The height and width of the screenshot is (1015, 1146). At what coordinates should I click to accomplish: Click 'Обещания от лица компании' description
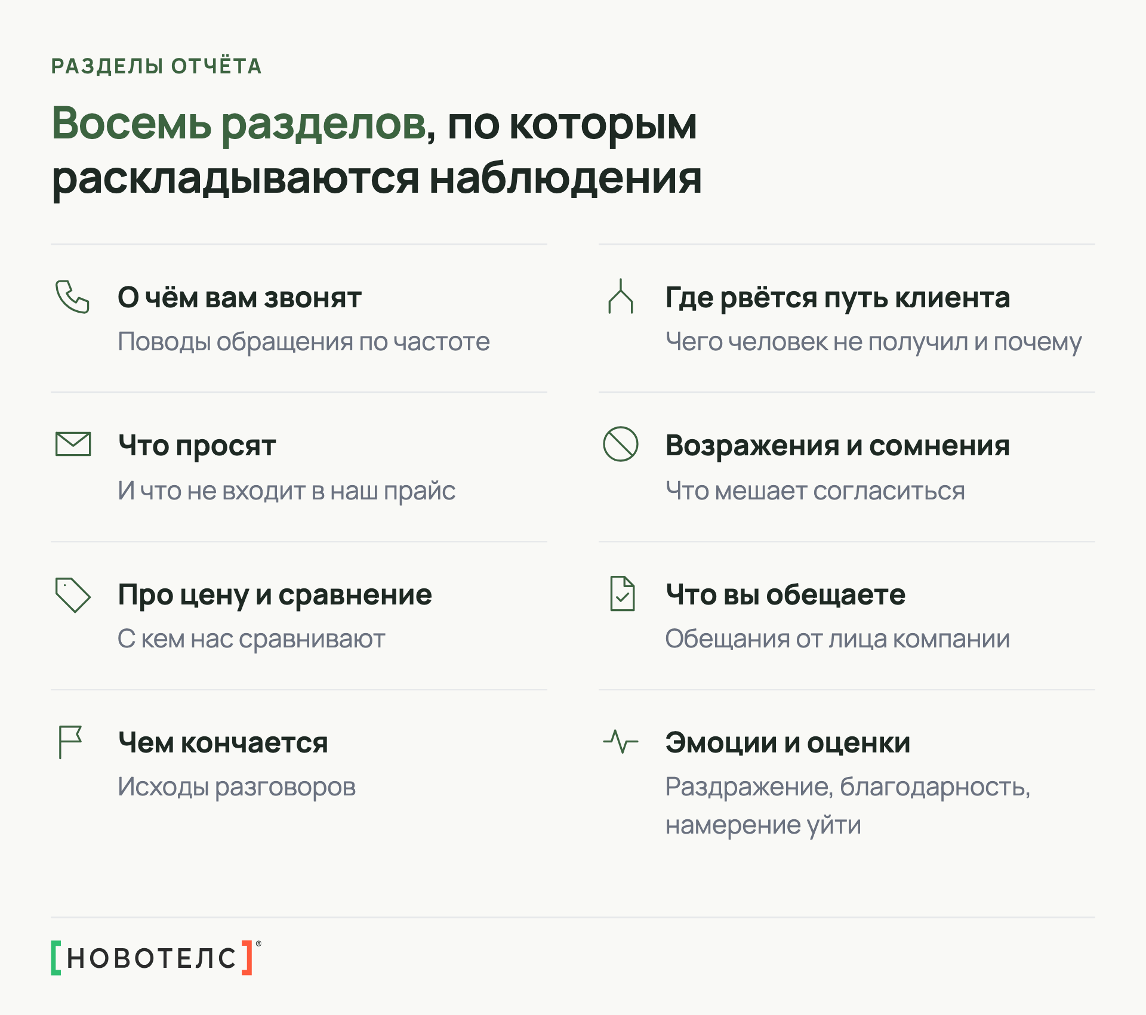coord(837,639)
